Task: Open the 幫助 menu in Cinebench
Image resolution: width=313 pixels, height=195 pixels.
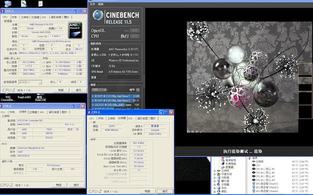Action: [x=101, y=4]
